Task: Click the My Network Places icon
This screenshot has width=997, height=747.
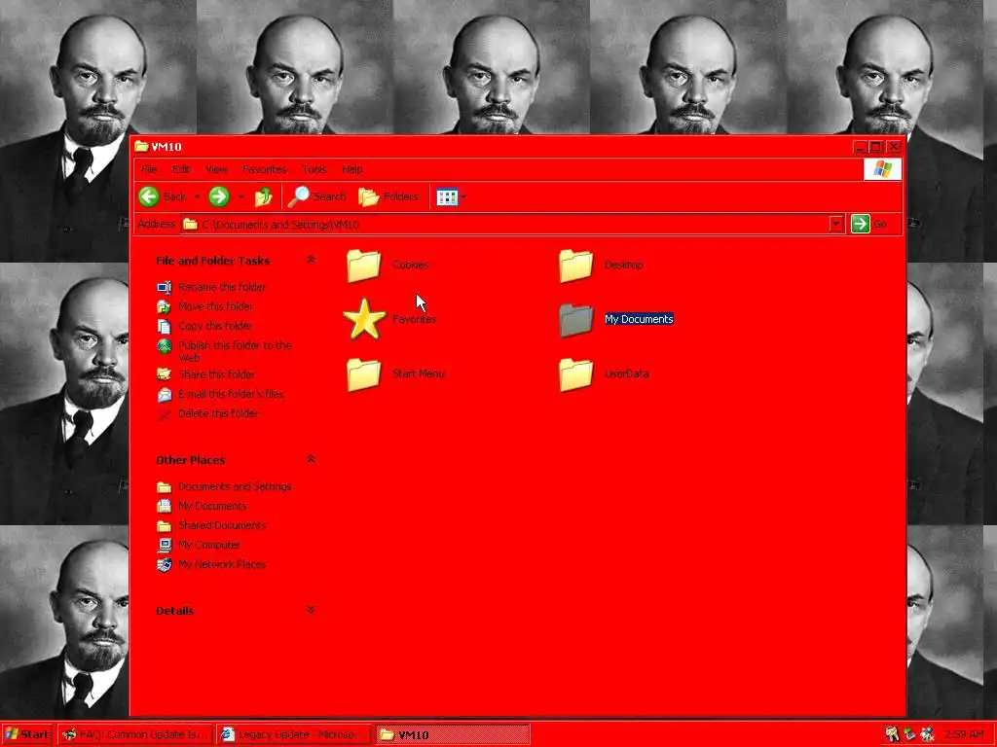Action: click(164, 565)
